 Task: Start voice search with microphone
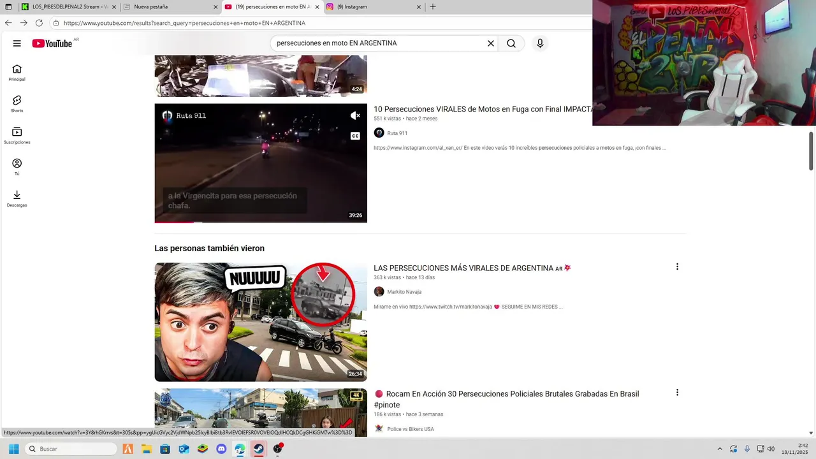click(540, 43)
